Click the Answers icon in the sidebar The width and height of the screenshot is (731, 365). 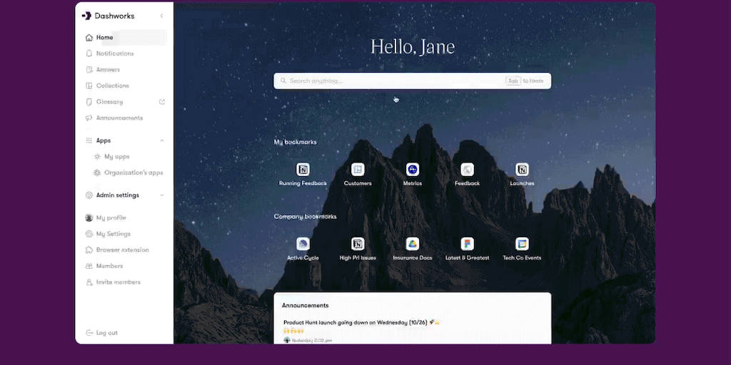(x=89, y=70)
